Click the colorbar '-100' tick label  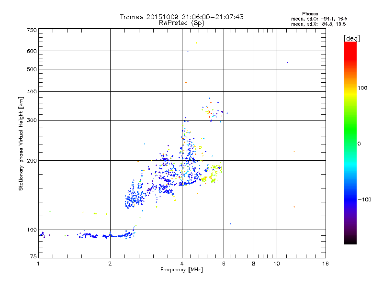pos(364,199)
